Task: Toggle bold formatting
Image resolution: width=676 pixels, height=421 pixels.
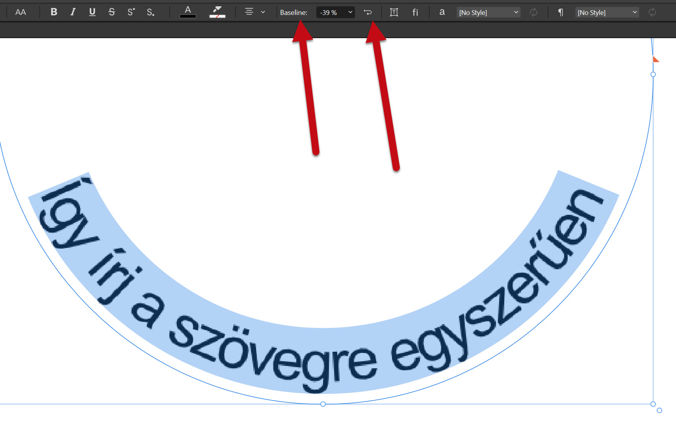Action: 54,12
